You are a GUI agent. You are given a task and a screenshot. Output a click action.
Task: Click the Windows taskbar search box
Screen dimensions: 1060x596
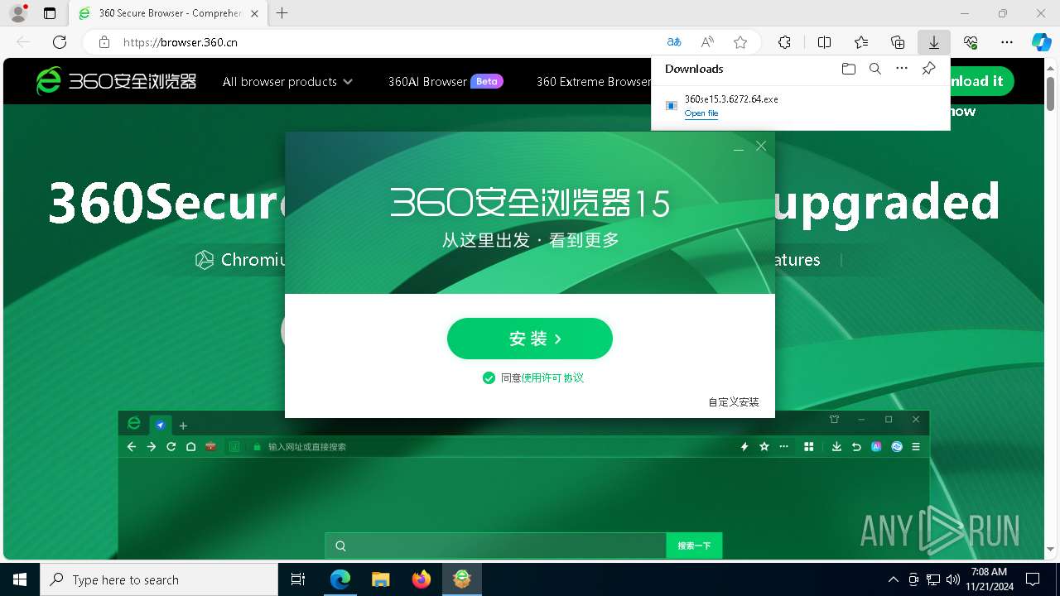tap(159, 579)
